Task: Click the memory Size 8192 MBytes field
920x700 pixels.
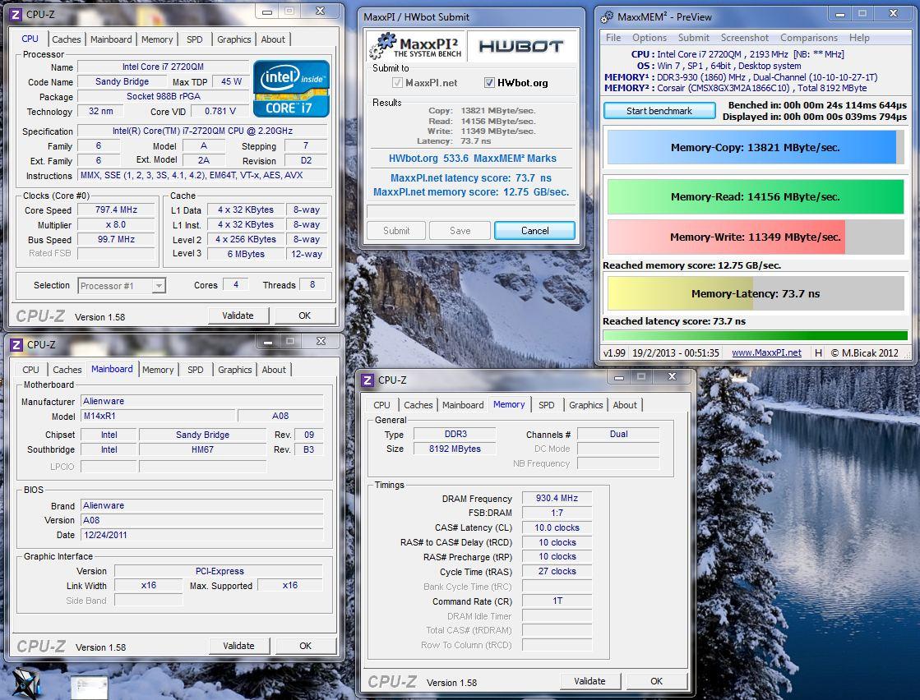Action: point(455,449)
